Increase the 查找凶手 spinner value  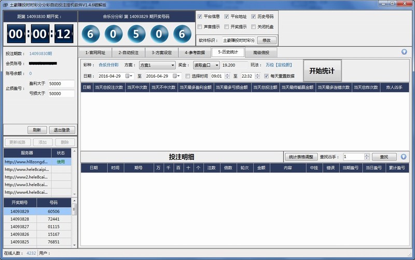367,154
